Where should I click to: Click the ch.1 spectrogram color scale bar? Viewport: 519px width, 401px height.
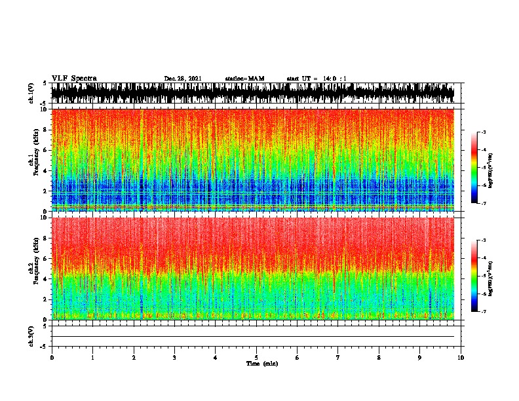(474, 168)
